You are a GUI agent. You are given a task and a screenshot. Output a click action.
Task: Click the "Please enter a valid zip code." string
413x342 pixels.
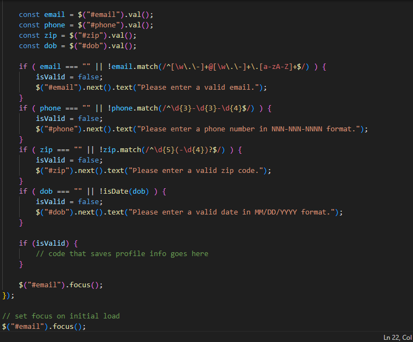point(196,171)
